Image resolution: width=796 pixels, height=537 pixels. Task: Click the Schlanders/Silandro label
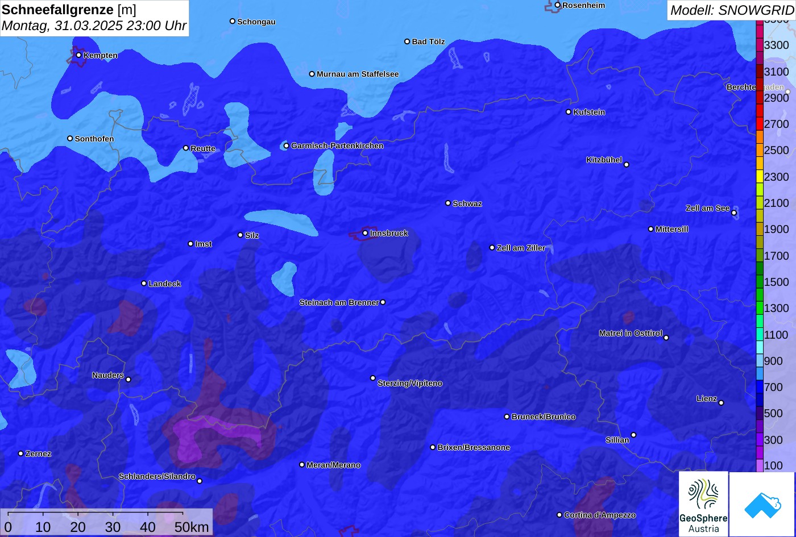click(x=157, y=476)
